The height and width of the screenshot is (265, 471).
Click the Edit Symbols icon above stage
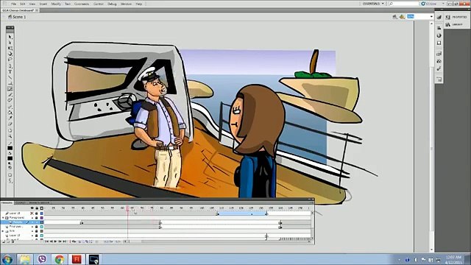coord(403,17)
